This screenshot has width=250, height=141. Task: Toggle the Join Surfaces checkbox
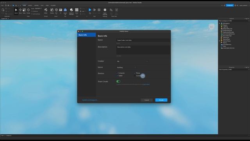click(32, 14)
